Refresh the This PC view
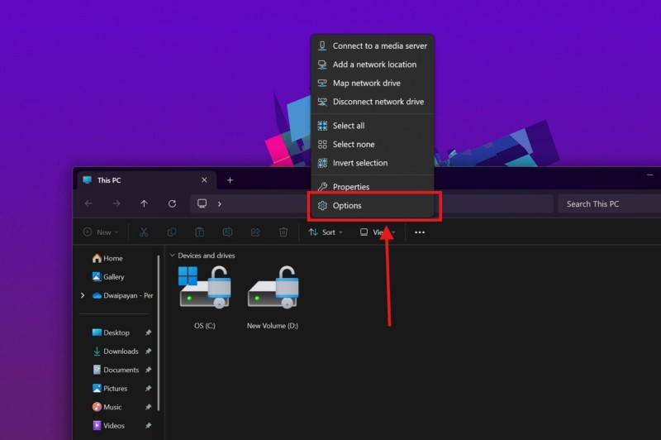This screenshot has height=440, width=661. (172, 203)
